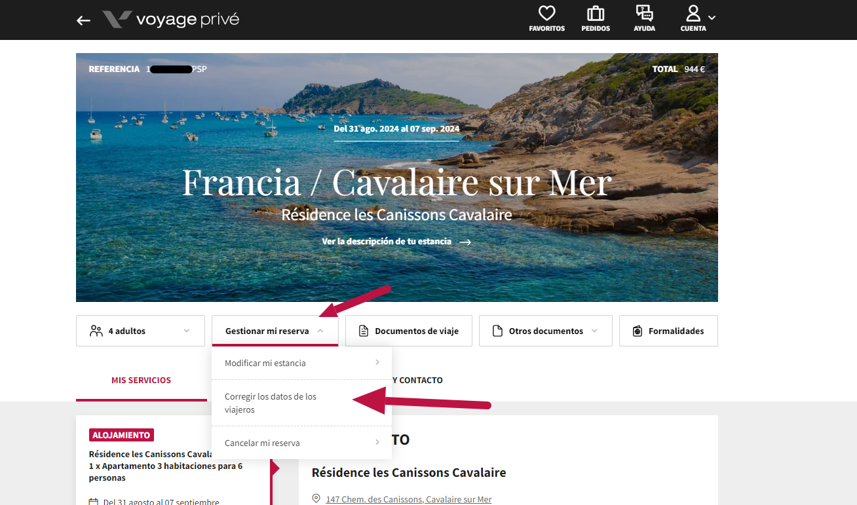Select Cancelar mi reserva
857x505 pixels.
click(x=301, y=443)
